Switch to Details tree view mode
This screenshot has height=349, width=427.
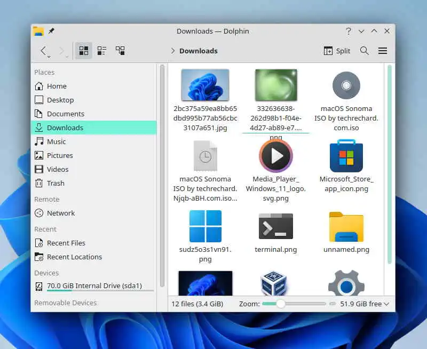coord(120,51)
